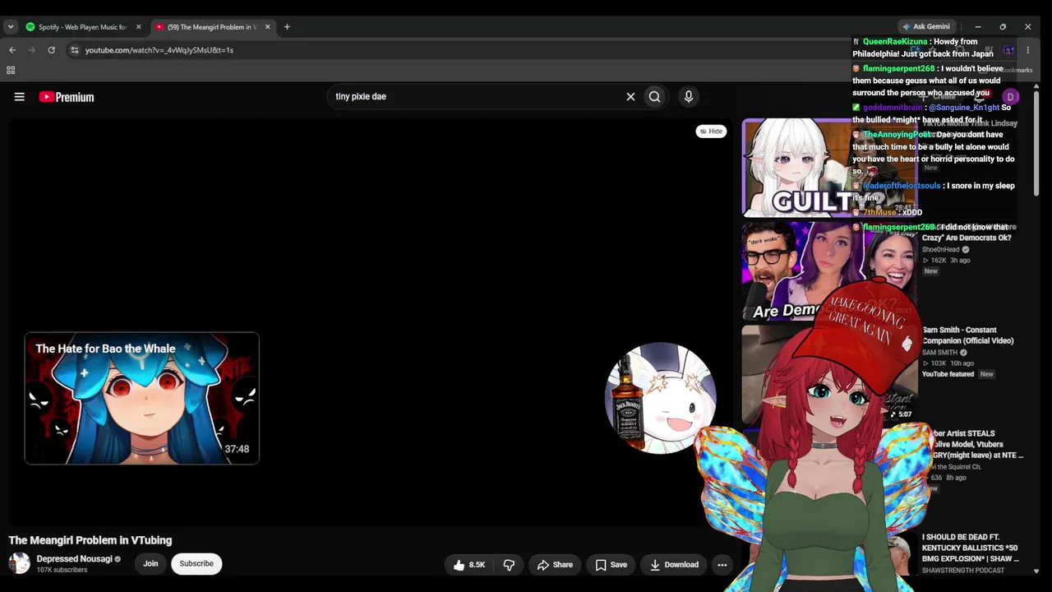Close the Spotify browser tab
This screenshot has height=592, width=1052.
(x=138, y=27)
